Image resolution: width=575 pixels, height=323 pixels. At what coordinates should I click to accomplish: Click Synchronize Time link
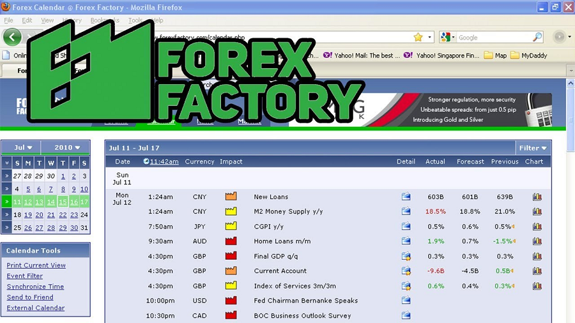point(35,287)
